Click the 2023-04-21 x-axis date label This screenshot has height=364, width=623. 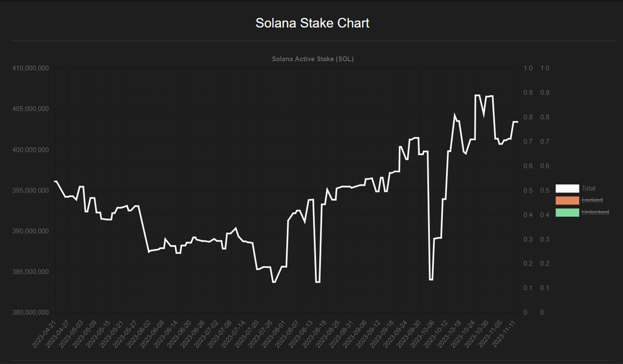(x=44, y=334)
